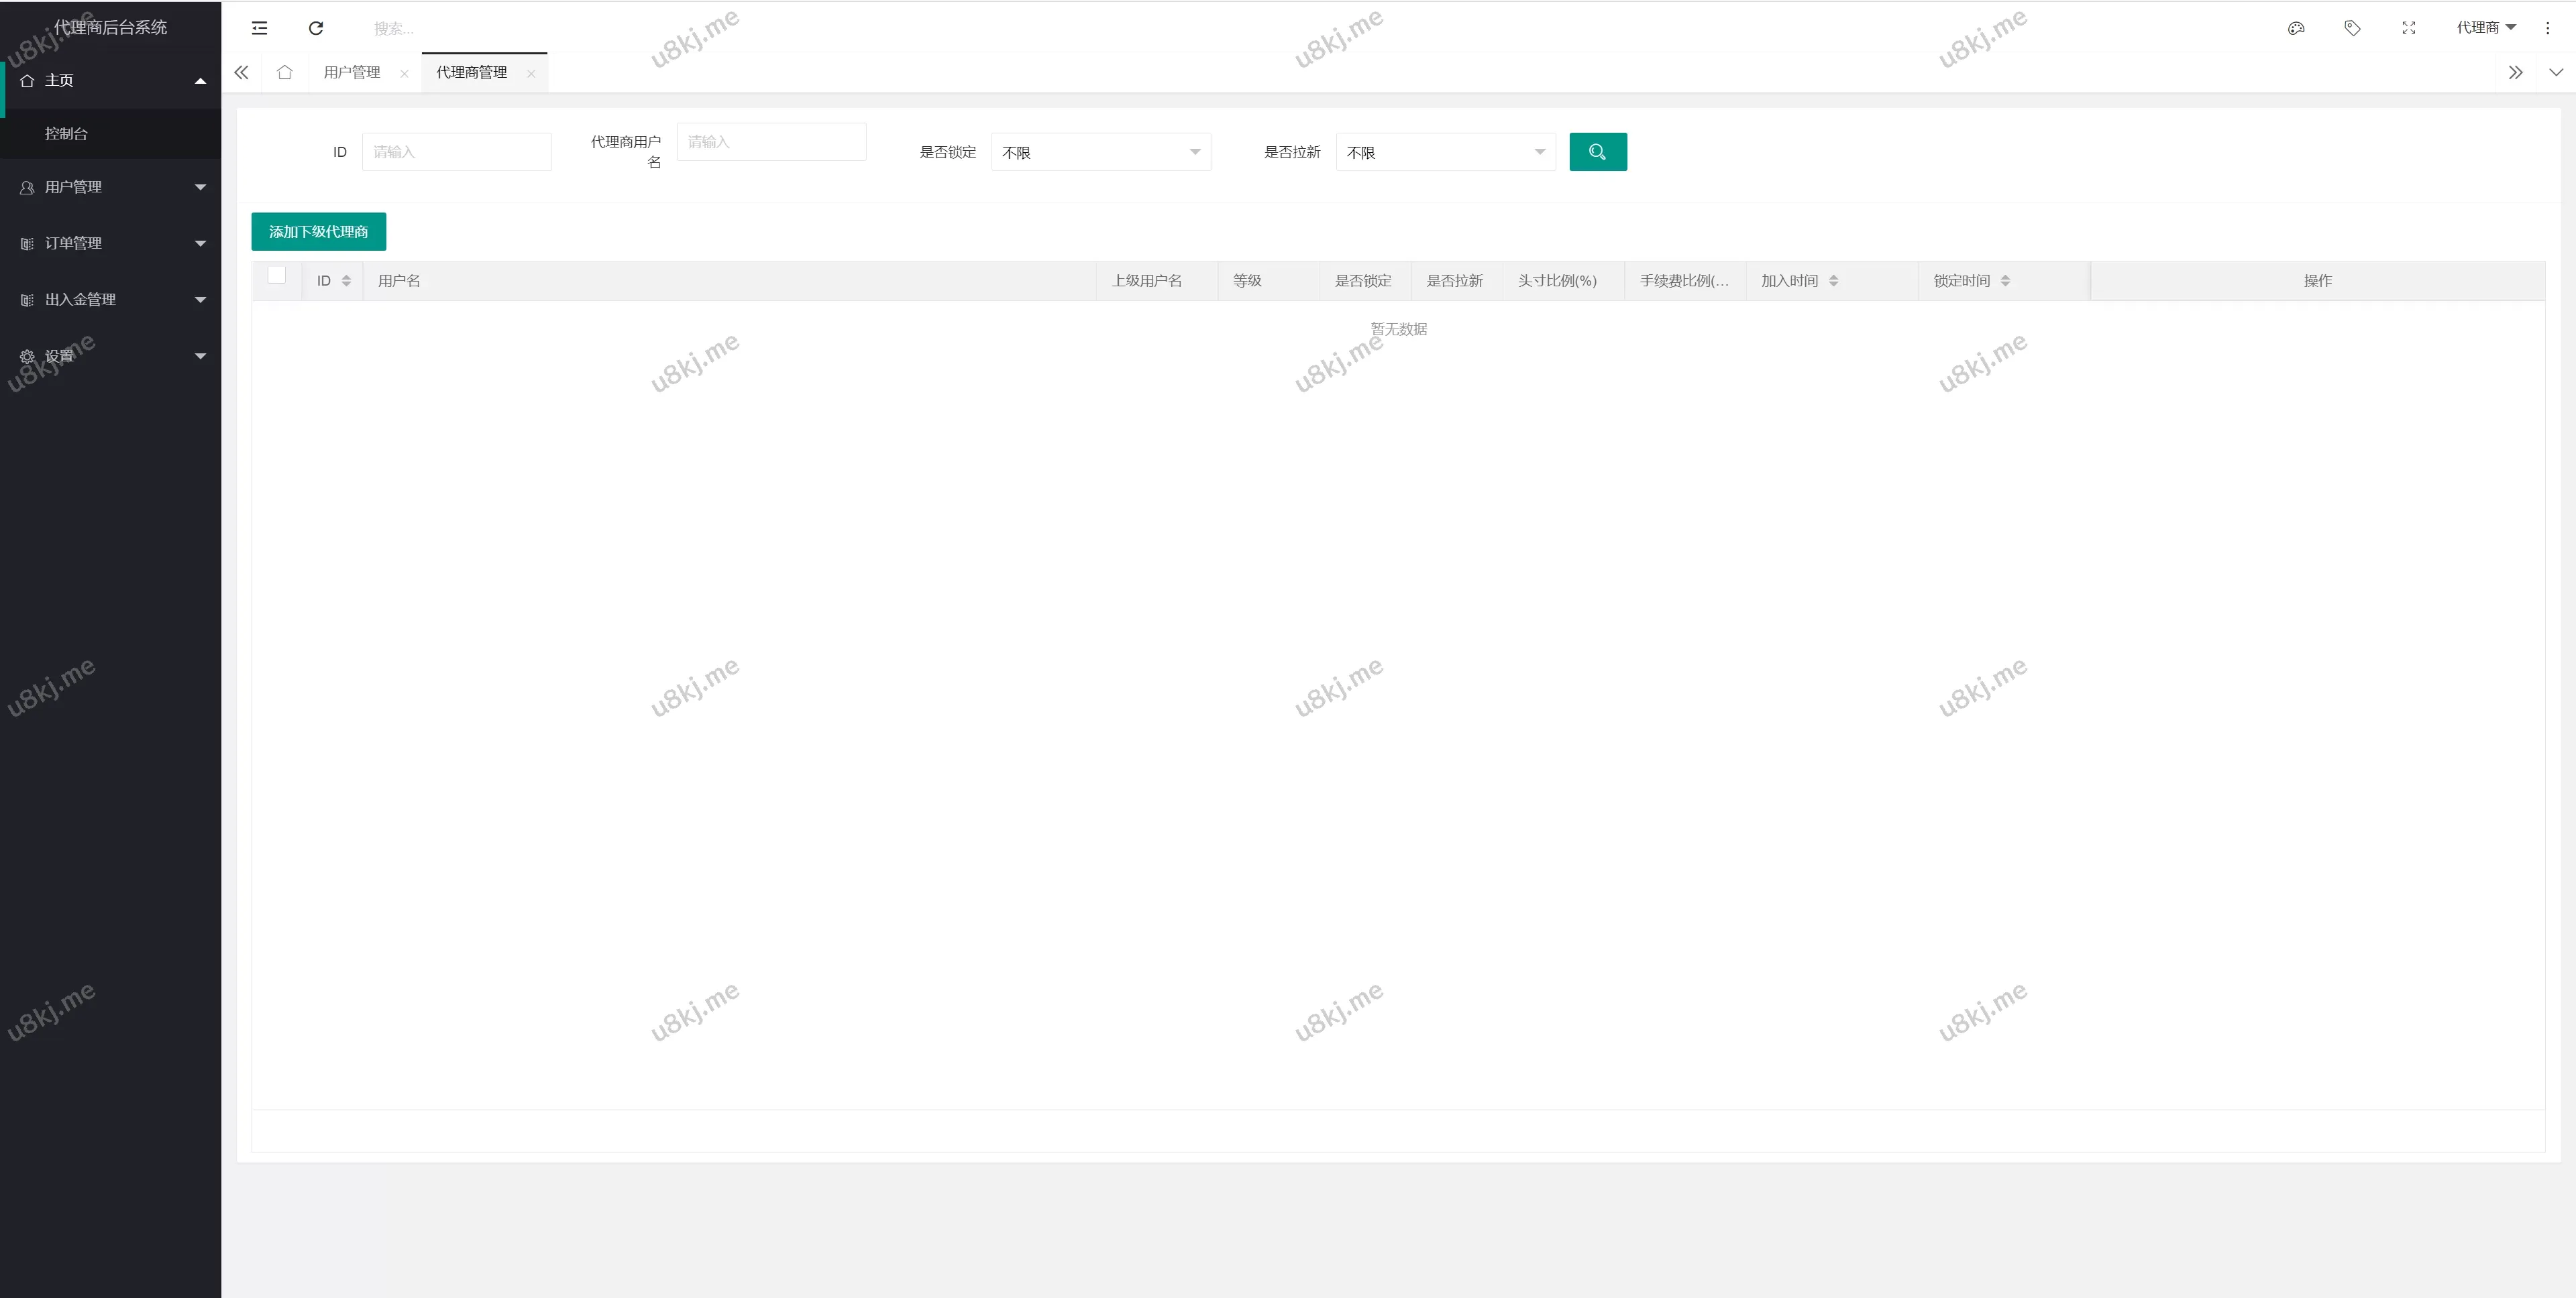
Task: Collapse the sidebar using the menu fold icon
Action: pos(259,28)
